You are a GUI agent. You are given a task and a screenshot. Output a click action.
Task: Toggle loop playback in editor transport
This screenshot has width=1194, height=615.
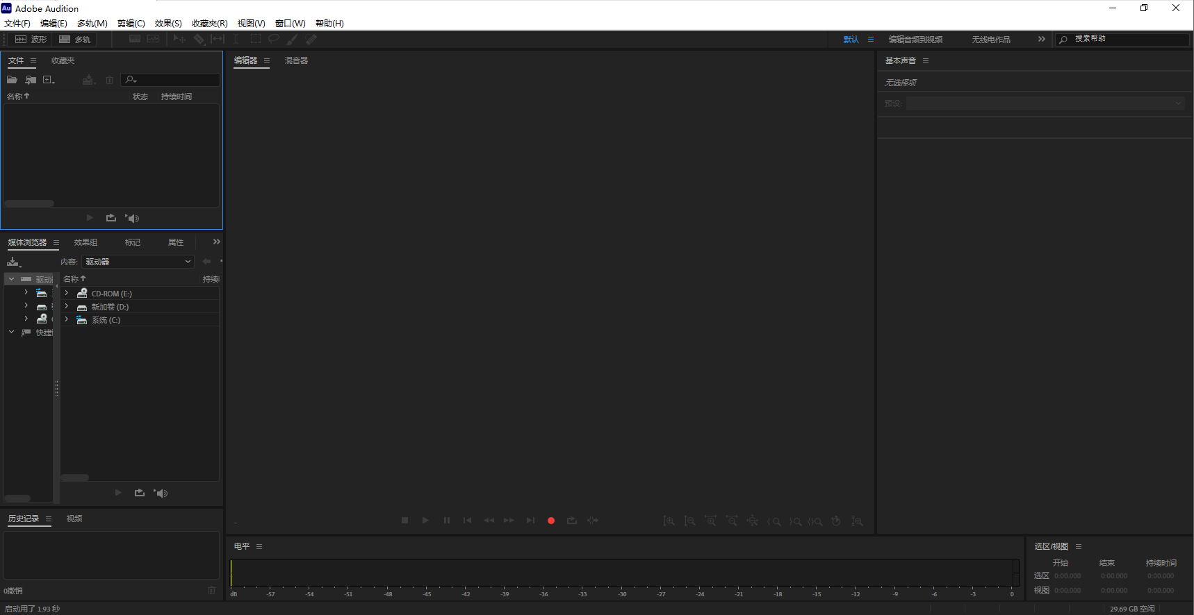[x=572, y=521]
